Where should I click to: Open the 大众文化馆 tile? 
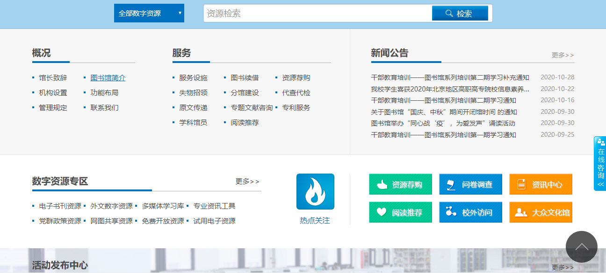(541, 212)
